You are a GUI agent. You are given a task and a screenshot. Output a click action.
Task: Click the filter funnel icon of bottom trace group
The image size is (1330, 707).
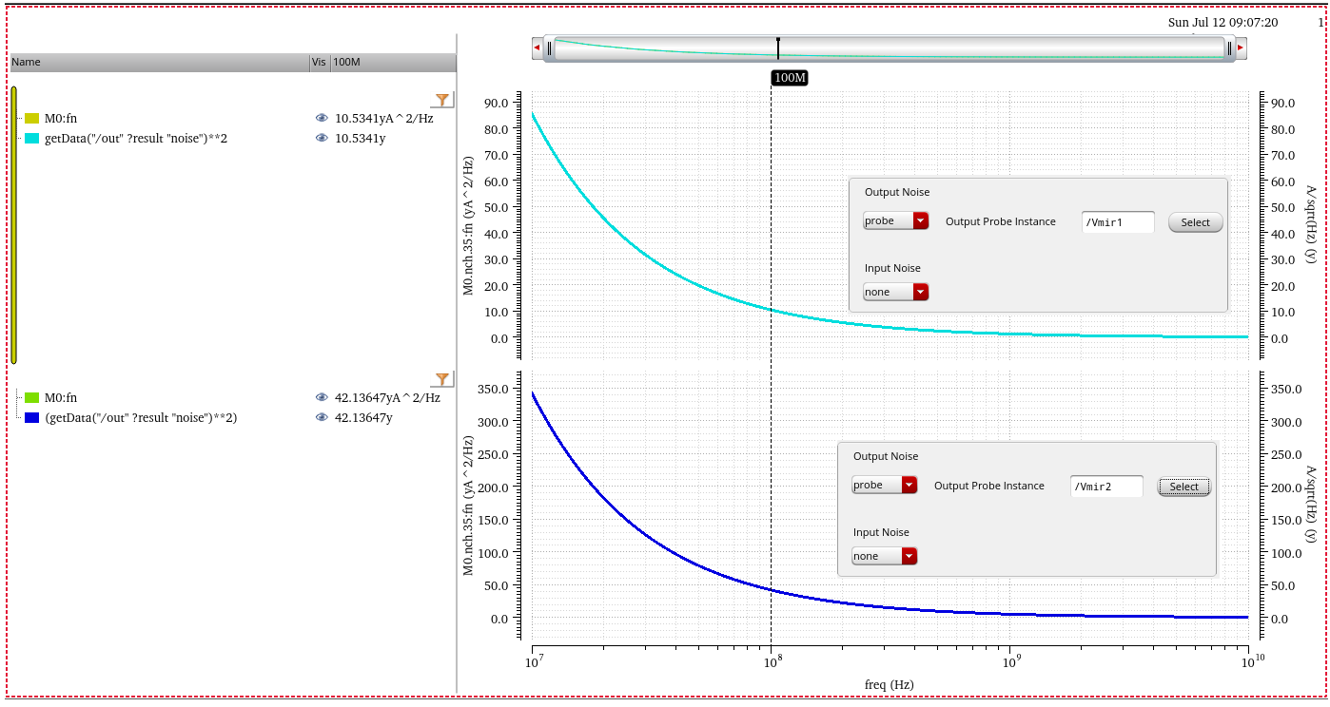click(442, 378)
